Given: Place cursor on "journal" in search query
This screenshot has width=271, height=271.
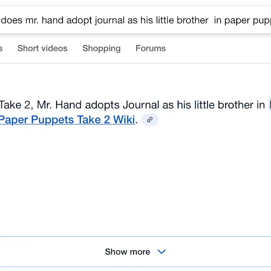Looking at the screenshot, I should coord(109,20).
